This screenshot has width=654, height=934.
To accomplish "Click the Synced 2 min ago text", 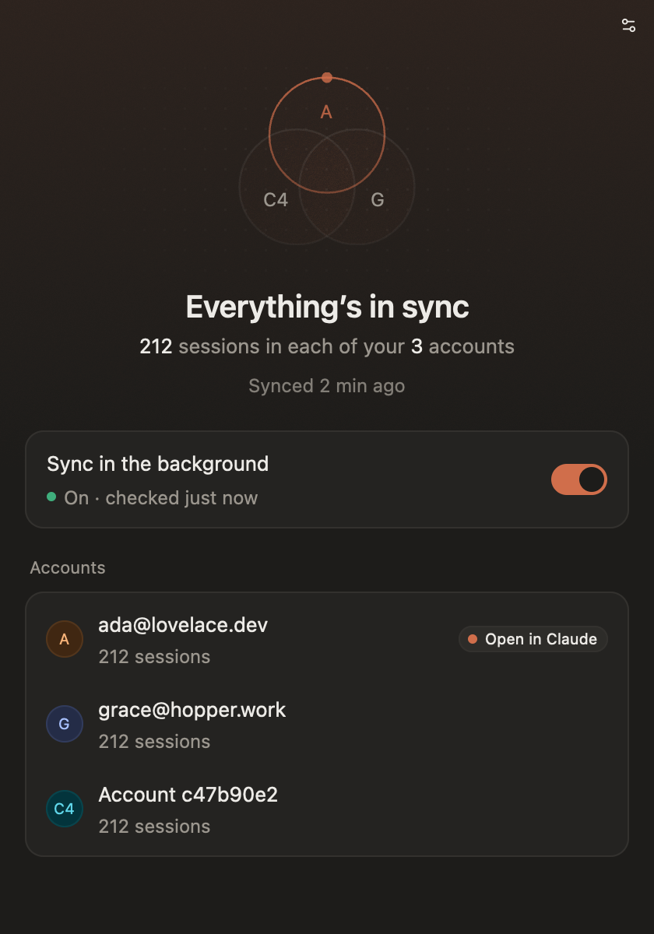I will (x=327, y=385).
